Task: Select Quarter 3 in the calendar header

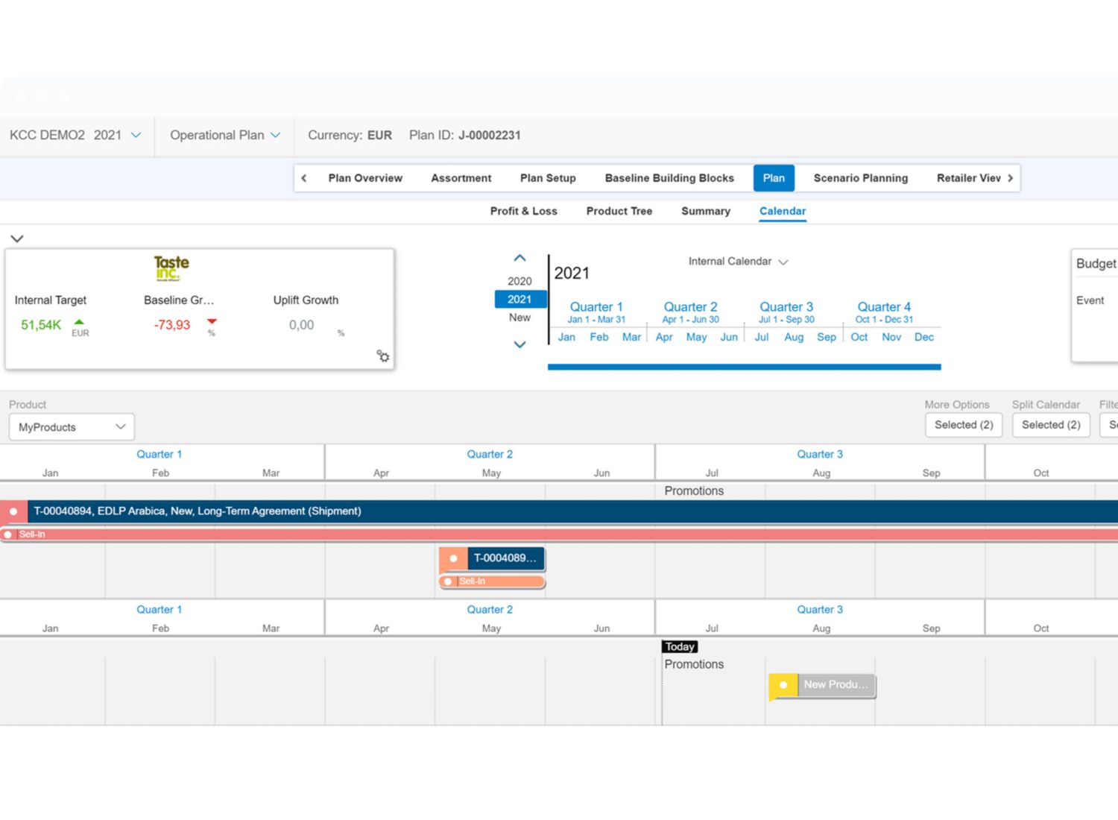Action: click(x=786, y=307)
